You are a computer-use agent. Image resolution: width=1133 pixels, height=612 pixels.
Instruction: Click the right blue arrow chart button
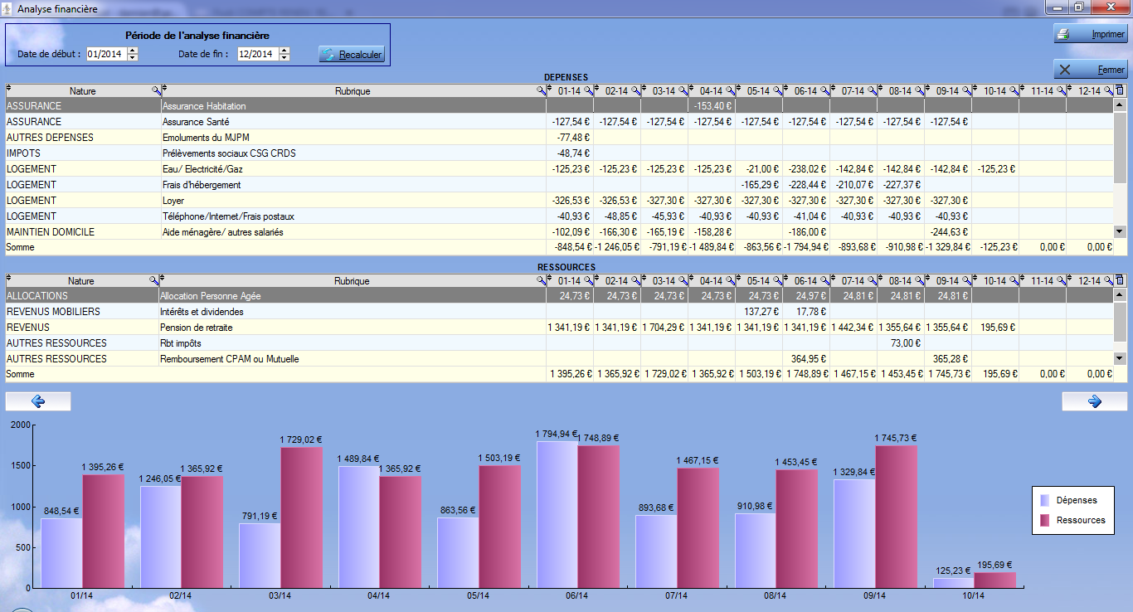1094,401
